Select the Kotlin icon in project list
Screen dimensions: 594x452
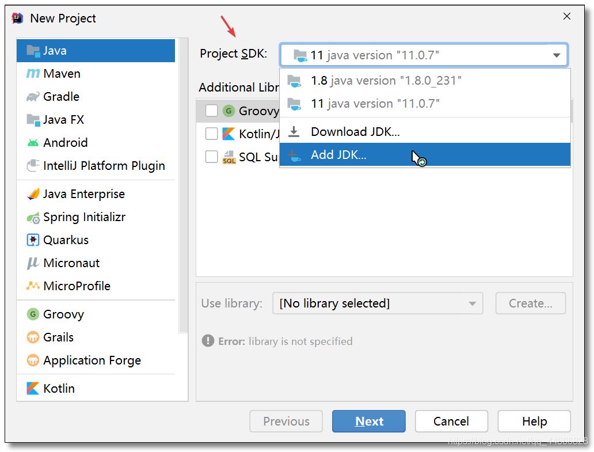pyautogui.click(x=33, y=389)
